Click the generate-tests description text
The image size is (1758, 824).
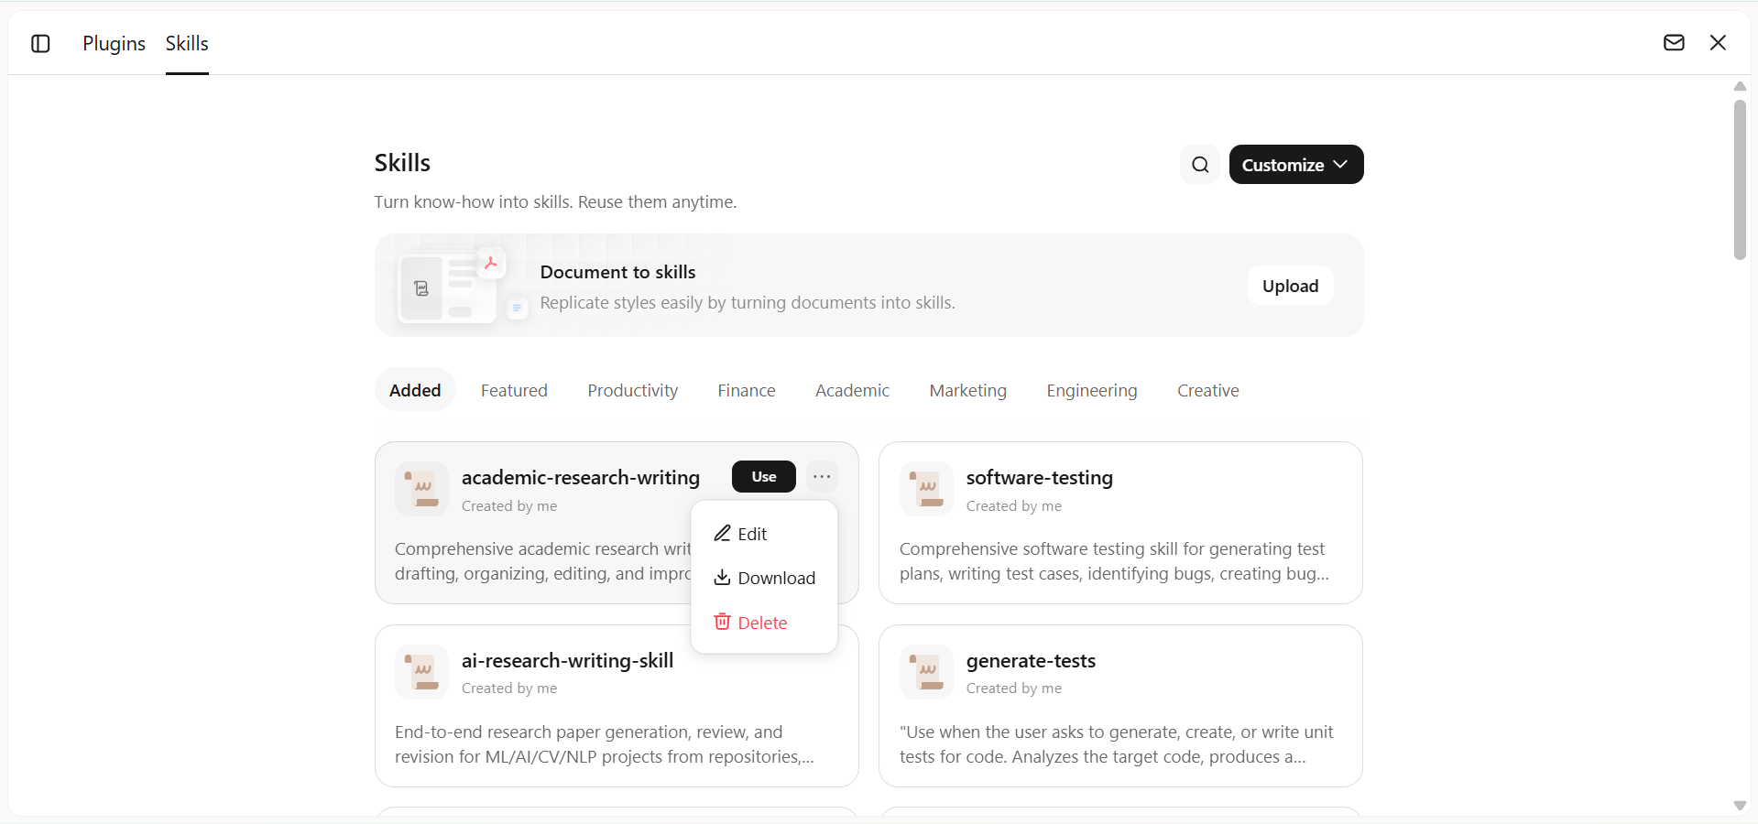(x=1117, y=744)
